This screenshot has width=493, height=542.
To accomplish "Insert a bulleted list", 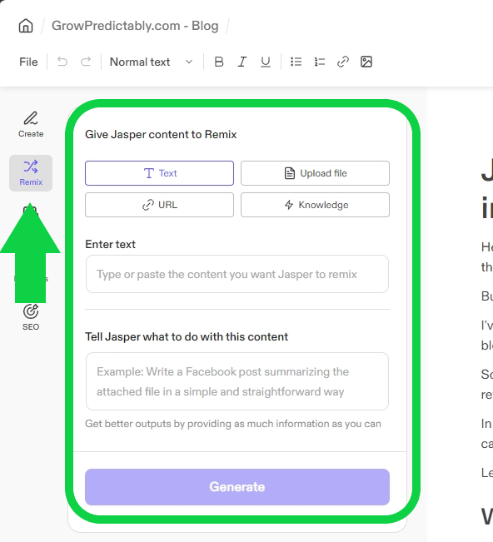I will (x=296, y=62).
